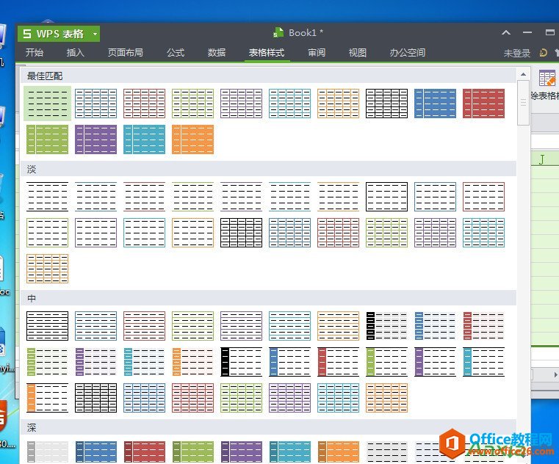This screenshot has width=559, height=464.
Task: Choose the dark red style under 深
Action: pyautogui.click(x=145, y=452)
